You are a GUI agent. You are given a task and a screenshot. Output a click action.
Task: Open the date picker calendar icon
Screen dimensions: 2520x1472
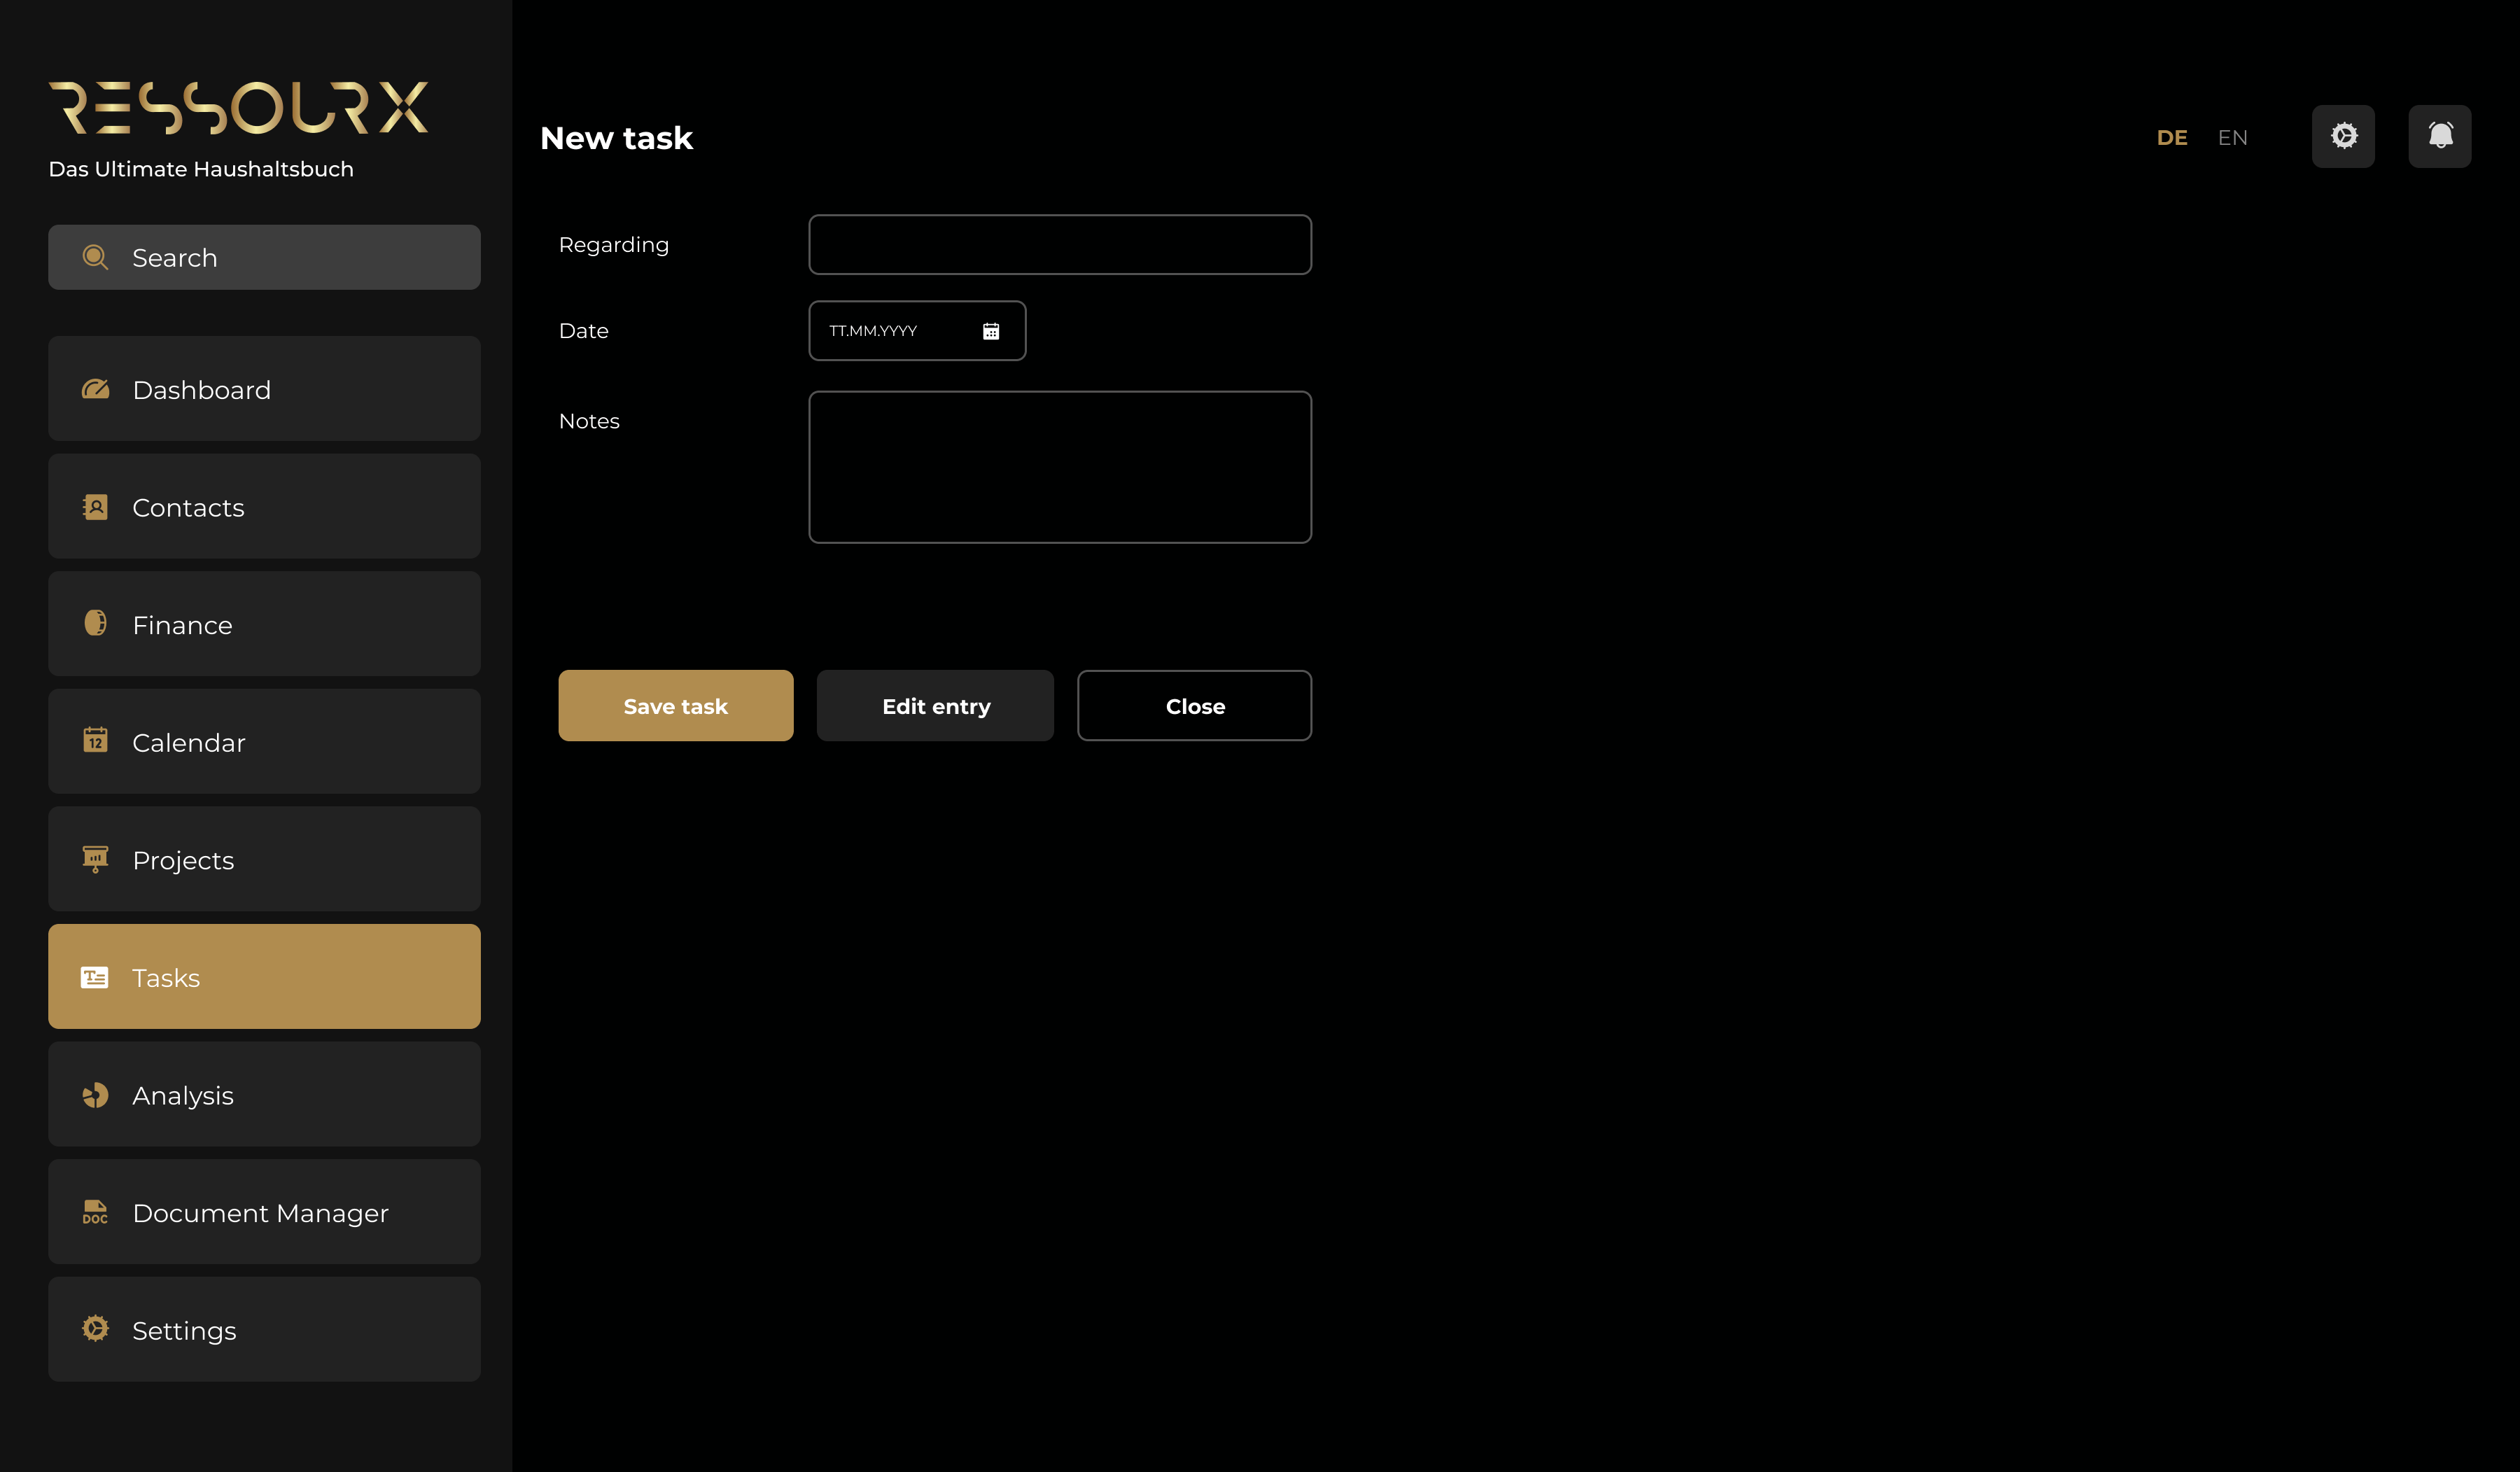click(991, 331)
